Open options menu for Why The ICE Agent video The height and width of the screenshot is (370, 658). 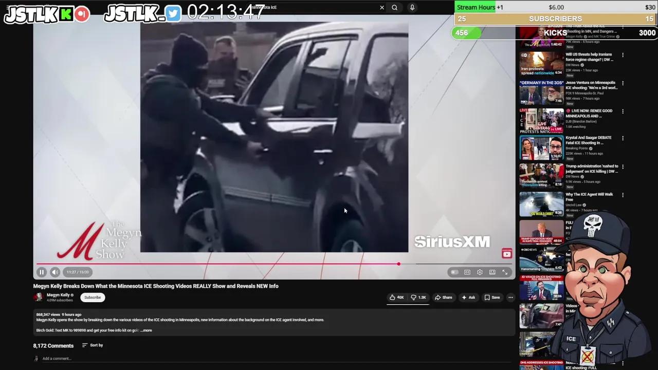(x=623, y=195)
